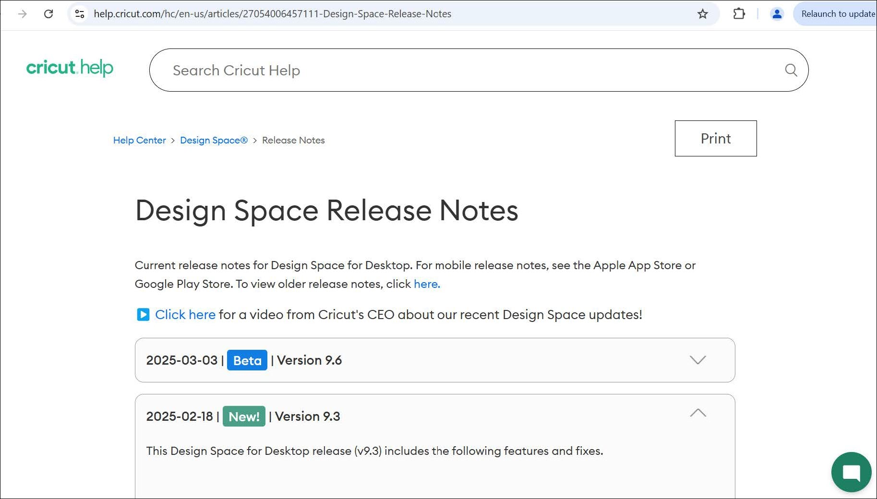Open the 'Click here' CEO video link
Screen dimensions: 877x499
coord(185,315)
